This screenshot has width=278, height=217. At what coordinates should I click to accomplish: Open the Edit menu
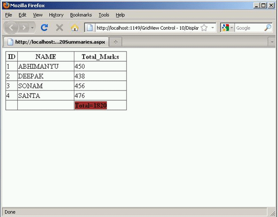[x=22, y=15]
